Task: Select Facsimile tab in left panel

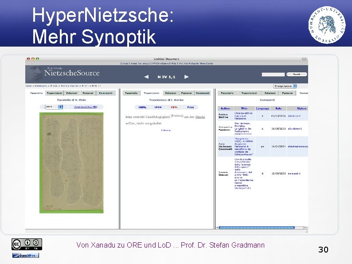Action: 36,93
